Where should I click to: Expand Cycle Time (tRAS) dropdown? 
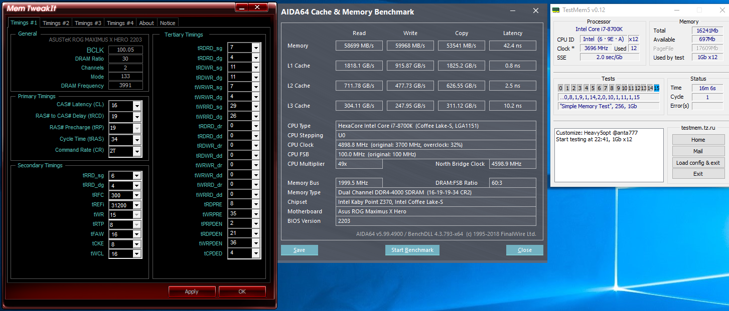pos(137,140)
